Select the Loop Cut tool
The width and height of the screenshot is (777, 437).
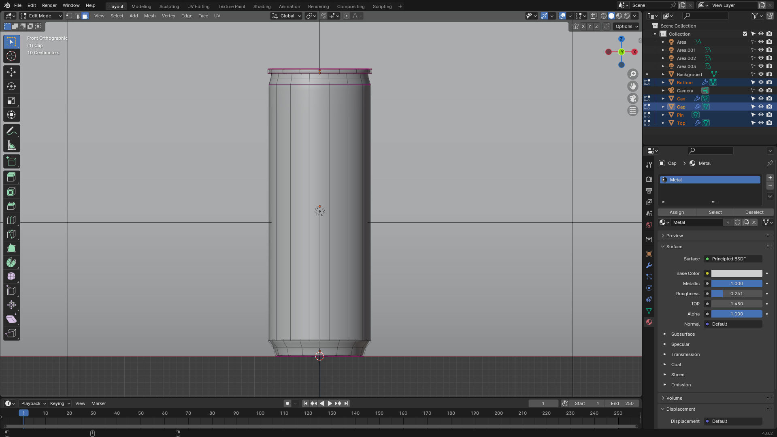pyautogui.click(x=11, y=220)
